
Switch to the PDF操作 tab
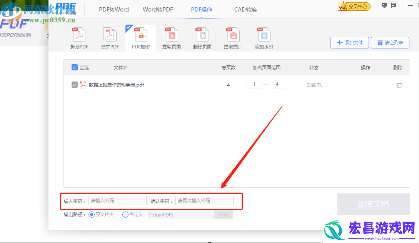pos(202,10)
